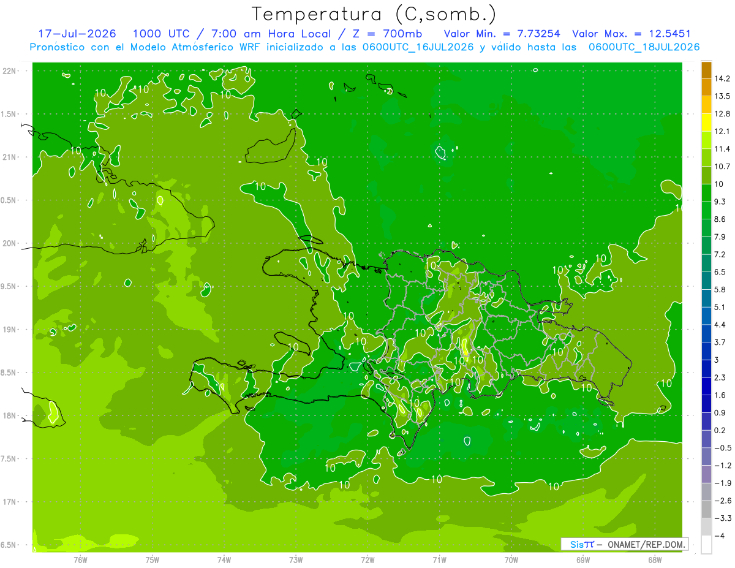Click the '19N' latitude axis label
This screenshot has height=568, width=735.
10,330
